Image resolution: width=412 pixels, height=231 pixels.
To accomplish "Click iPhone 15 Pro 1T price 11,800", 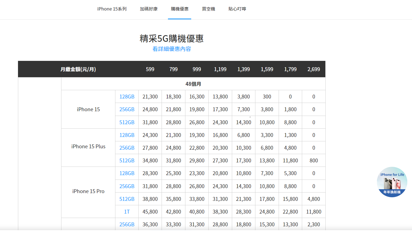I will [314, 212].
